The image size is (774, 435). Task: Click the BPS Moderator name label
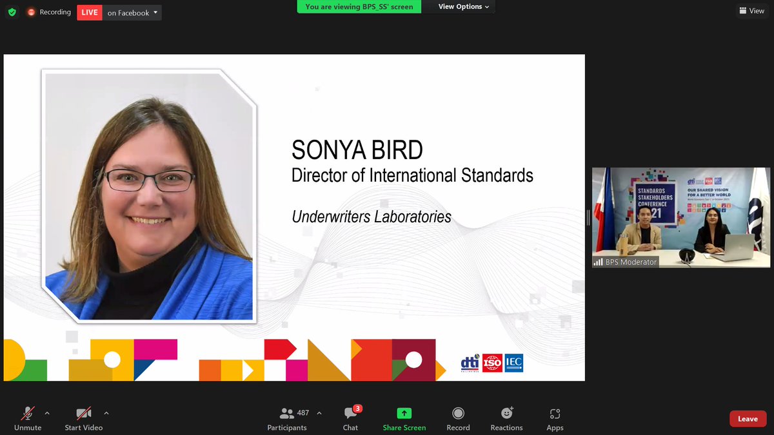[x=626, y=262]
